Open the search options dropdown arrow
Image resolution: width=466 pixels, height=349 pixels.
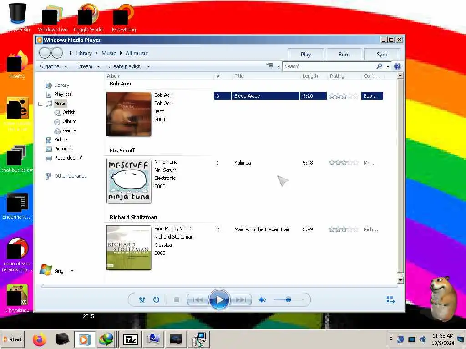(388, 66)
